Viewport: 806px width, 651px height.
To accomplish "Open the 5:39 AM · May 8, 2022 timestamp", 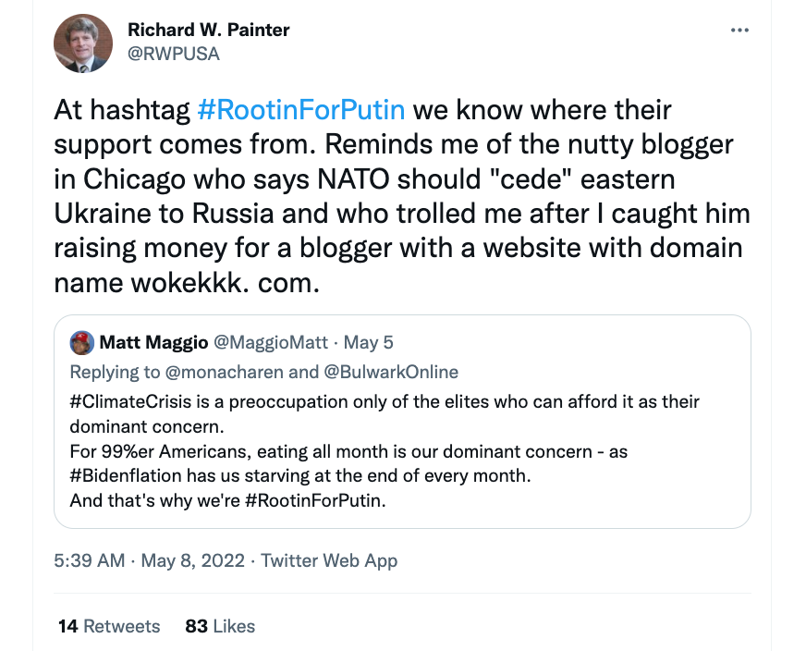I will point(149,560).
